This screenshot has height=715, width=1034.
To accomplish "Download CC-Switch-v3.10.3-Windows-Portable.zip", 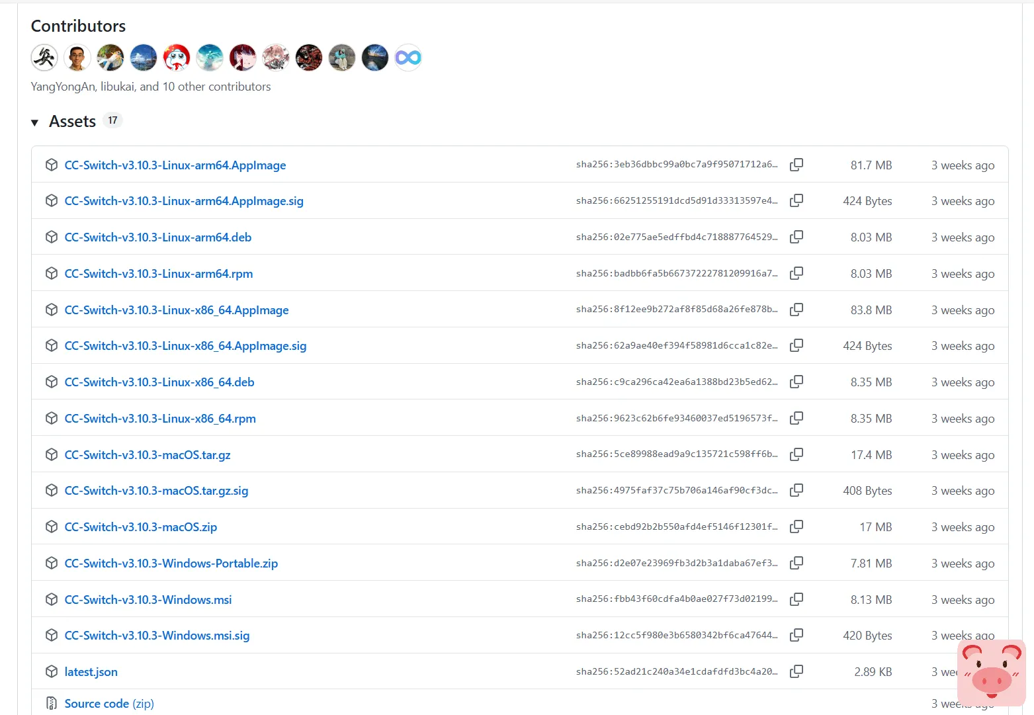I will [x=171, y=564].
